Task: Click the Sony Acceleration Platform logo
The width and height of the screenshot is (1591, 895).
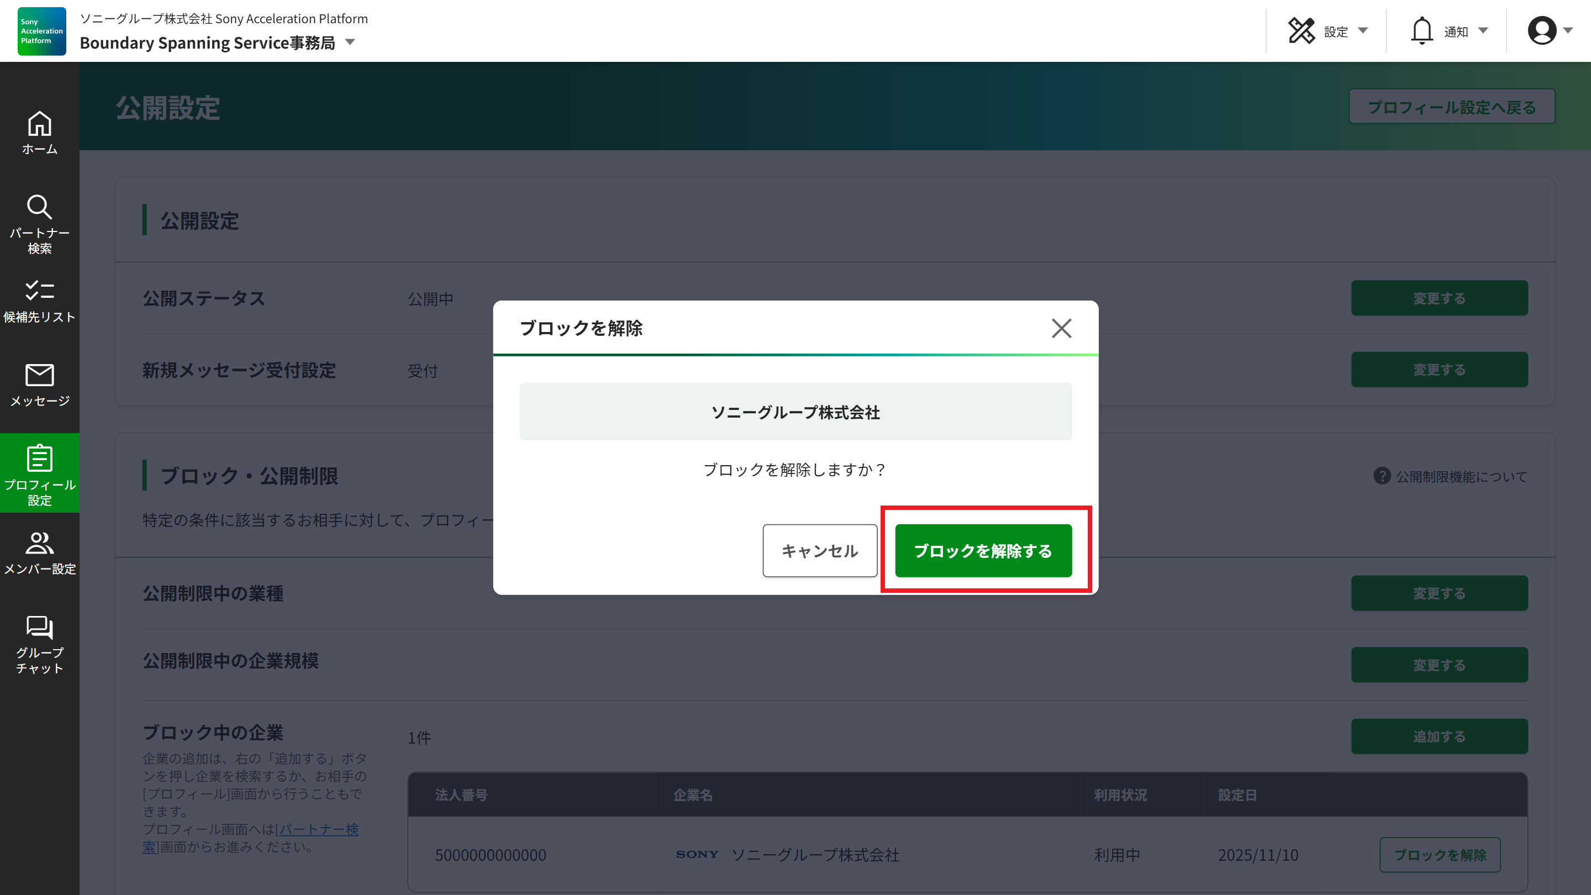Action: pos(41,31)
